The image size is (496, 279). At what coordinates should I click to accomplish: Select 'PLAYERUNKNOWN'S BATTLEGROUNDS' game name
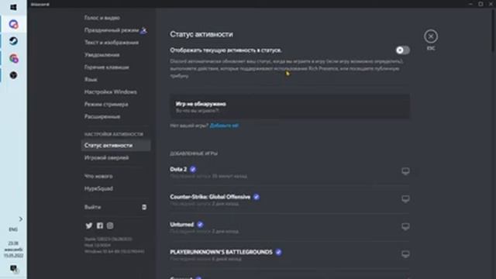pyautogui.click(x=221, y=252)
